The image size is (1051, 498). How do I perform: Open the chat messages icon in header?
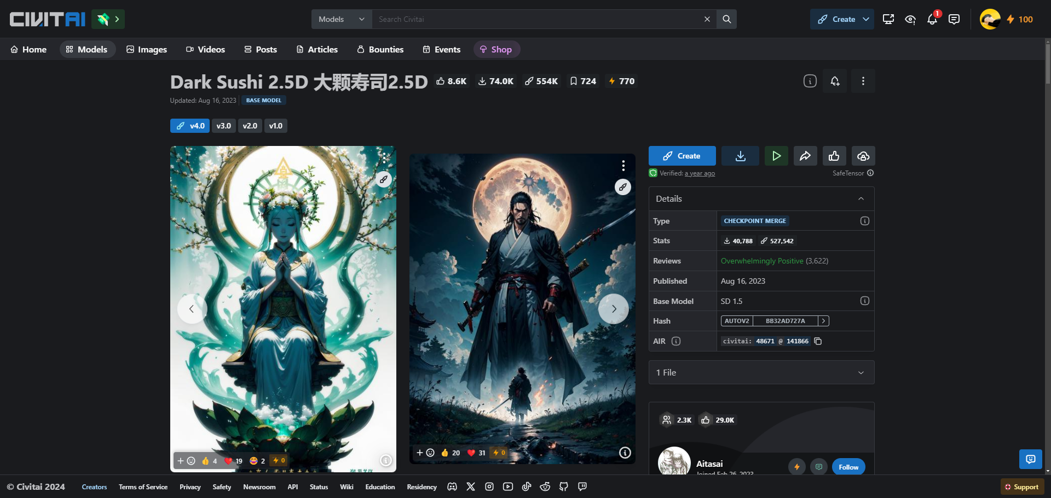click(954, 19)
